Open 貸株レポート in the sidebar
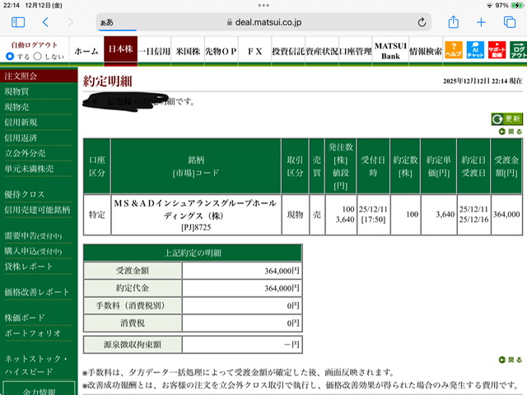 [x=29, y=267]
